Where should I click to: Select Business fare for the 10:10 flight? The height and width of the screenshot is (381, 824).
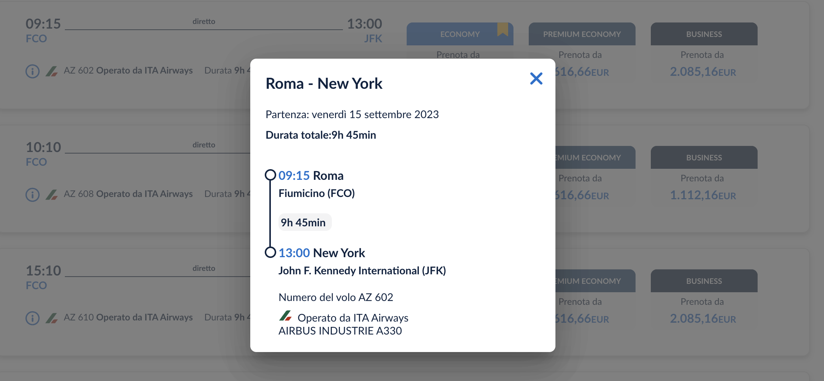click(x=704, y=157)
